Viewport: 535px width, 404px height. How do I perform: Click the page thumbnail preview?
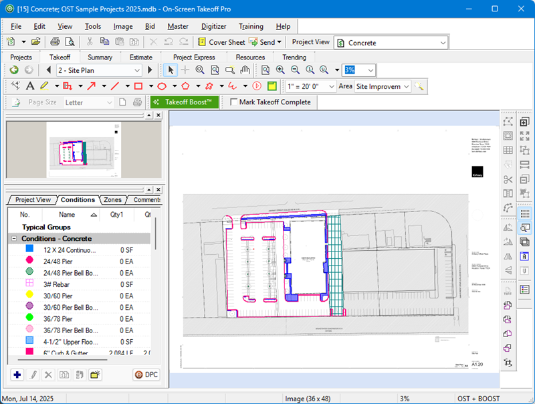tap(84, 149)
